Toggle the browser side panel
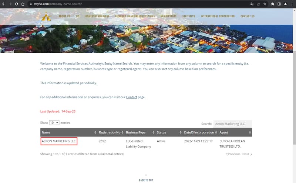This screenshot has height=183, width=296. pos(279,4)
